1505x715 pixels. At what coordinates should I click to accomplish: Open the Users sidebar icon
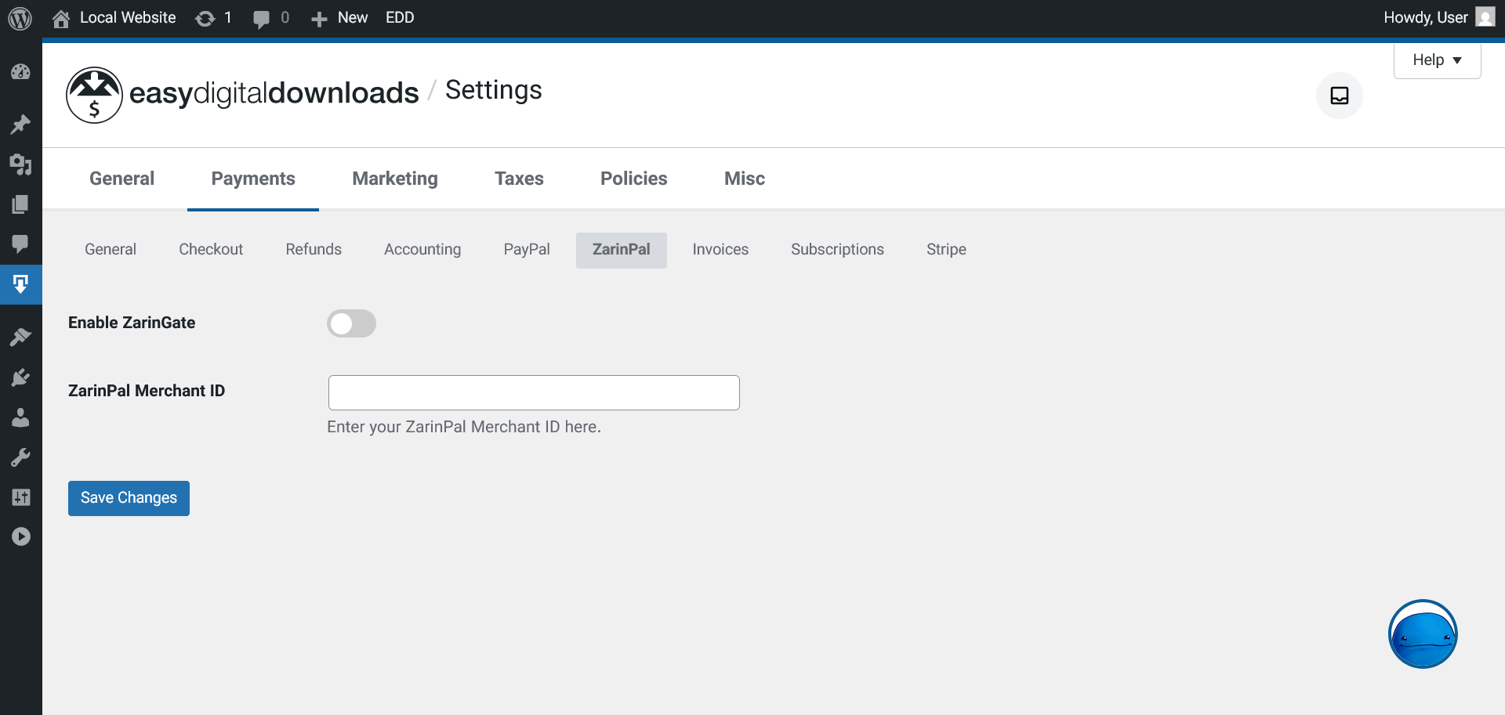(x=20, y=417)
